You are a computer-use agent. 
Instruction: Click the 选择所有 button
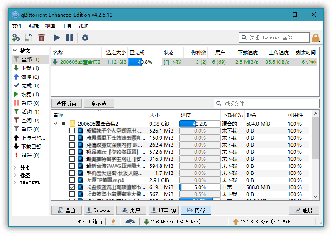click(66, 104)
